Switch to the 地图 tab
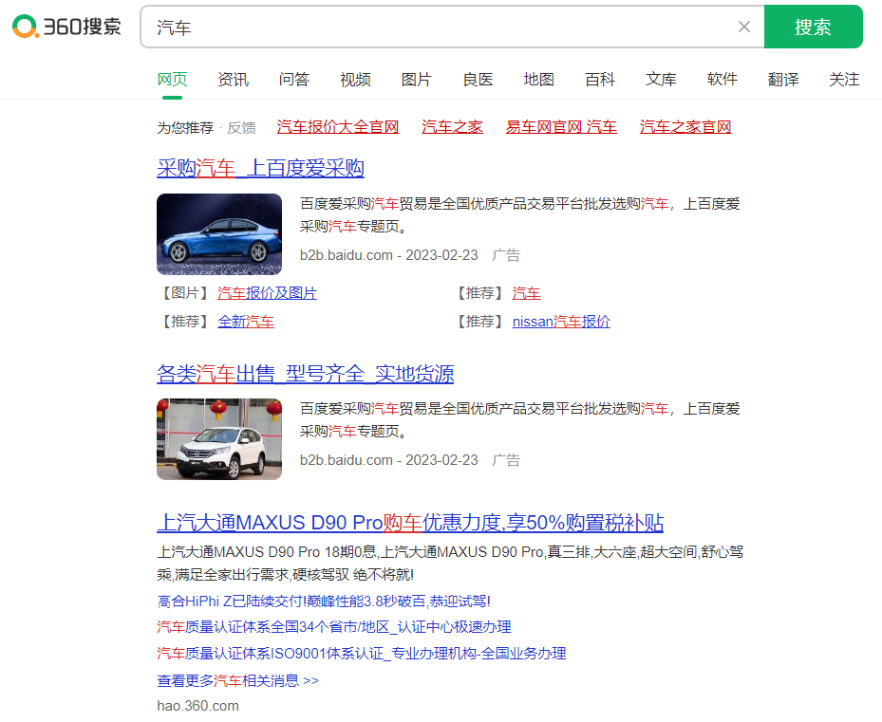Viewport: 882px width, 722px height. pyautogui.click(x=538, y=80)
